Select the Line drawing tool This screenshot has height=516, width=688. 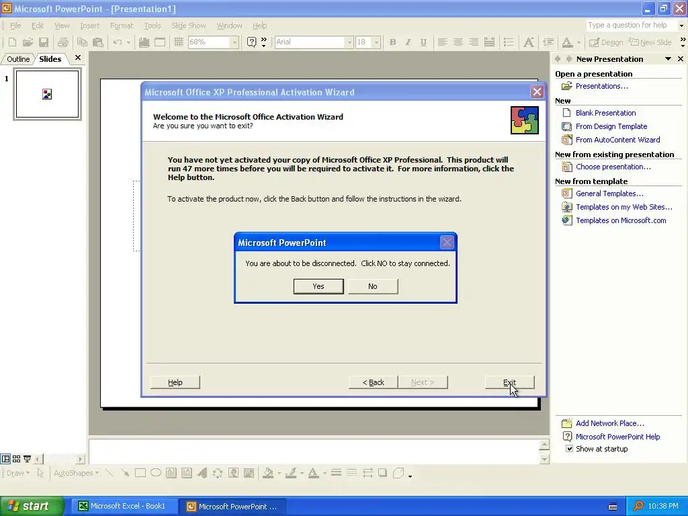[110, 473]
